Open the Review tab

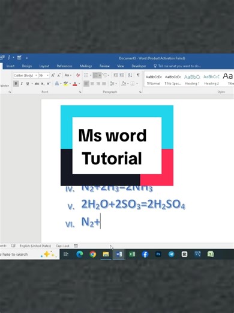104,66
